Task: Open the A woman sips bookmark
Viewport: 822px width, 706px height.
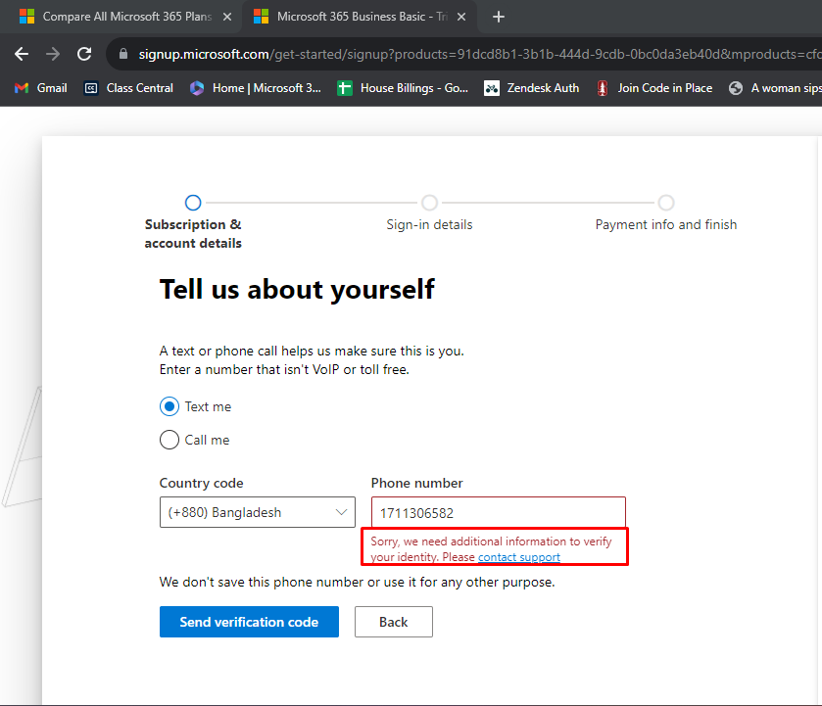Action: coord(775,88)
